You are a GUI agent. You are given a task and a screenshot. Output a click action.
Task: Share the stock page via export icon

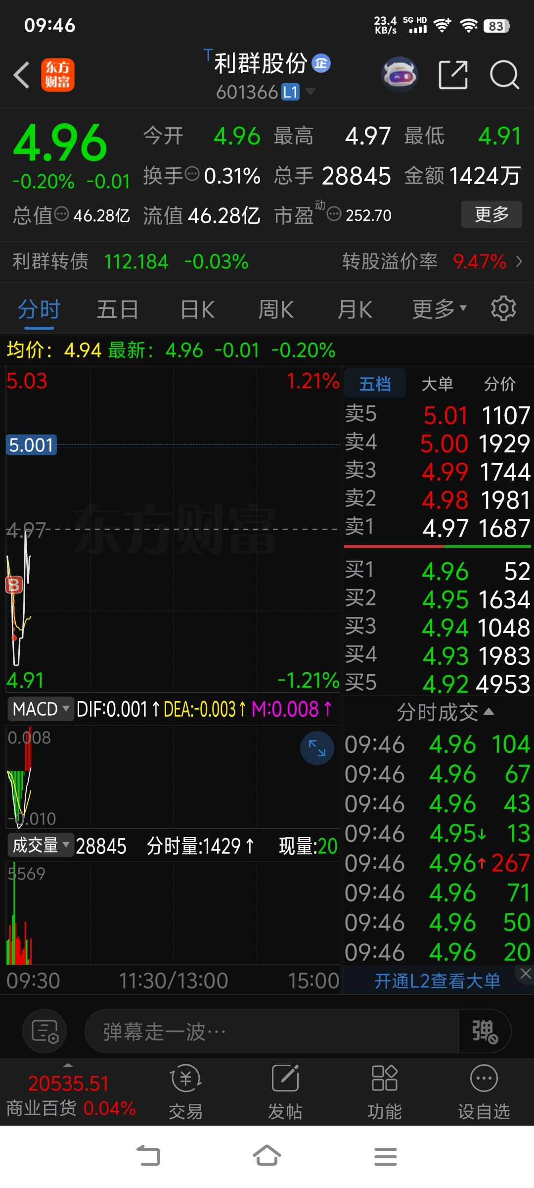pos(453,75)
